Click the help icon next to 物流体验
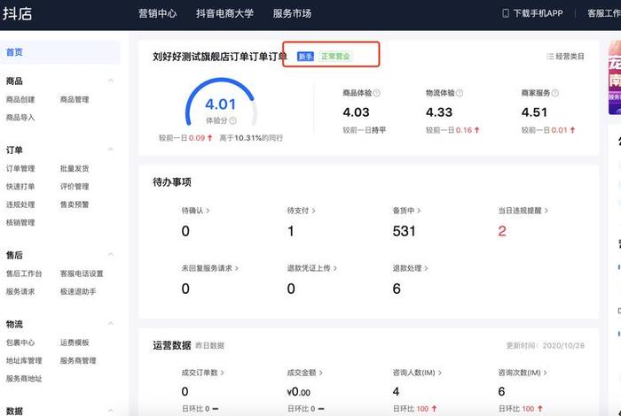 click(460, 93)
